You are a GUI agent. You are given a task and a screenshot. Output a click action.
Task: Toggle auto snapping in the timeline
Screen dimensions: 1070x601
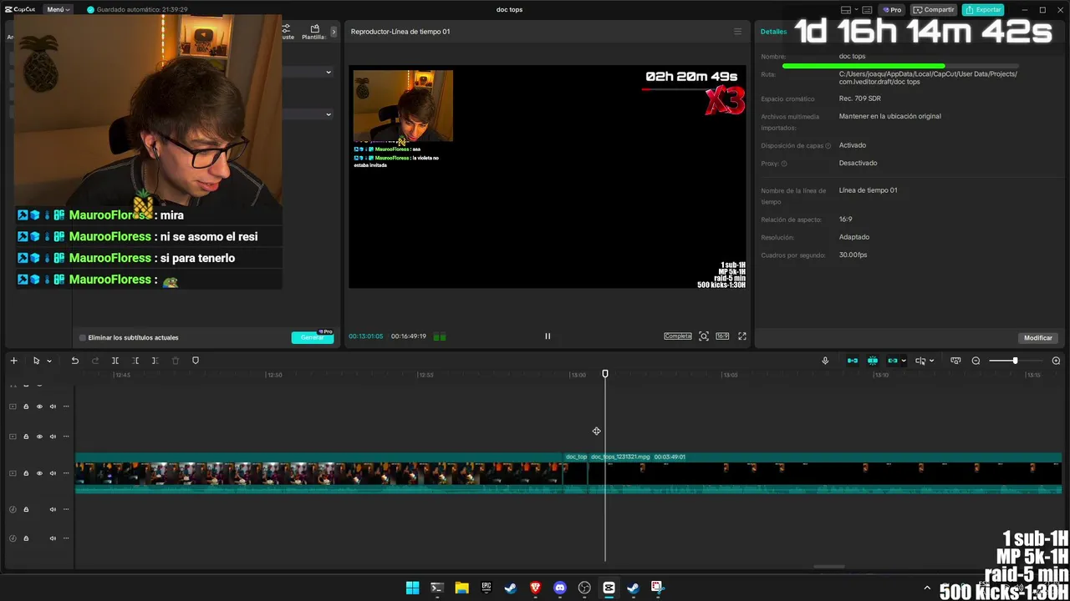873,361
